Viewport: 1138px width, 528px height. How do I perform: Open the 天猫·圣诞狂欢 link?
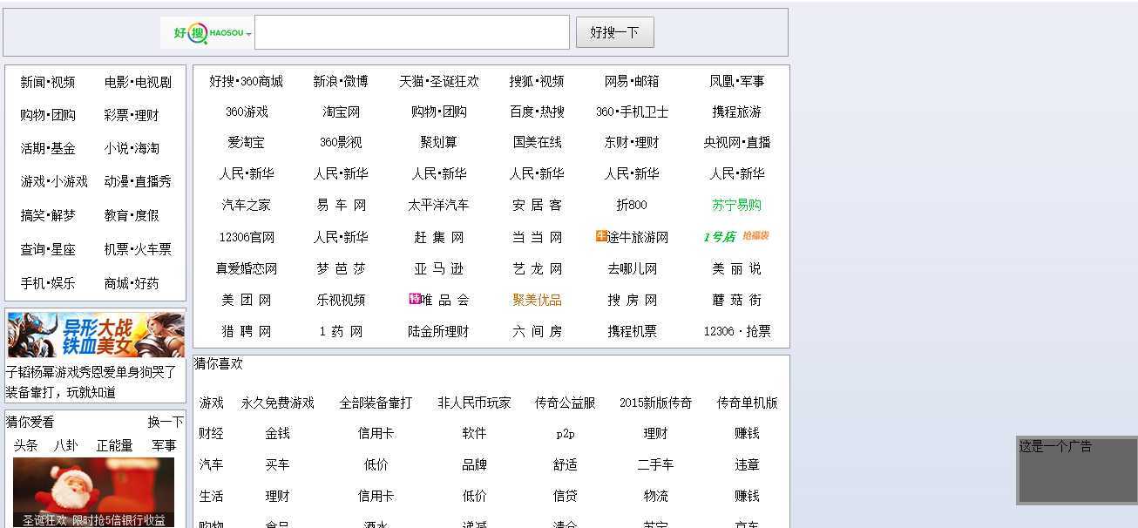tap(439, 81)
